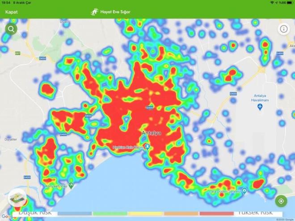Viewport: 295px width, 221px height.
Task: Select the orange legend color swatch
Action: pos(181,213)
